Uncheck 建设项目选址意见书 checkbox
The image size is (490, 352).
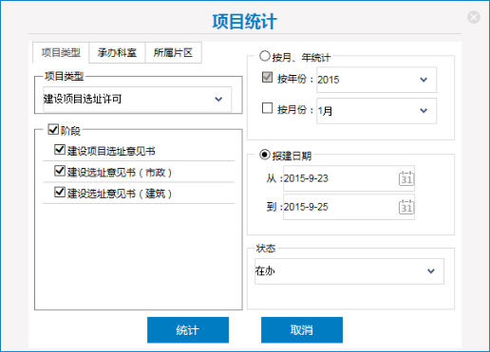click(x=60, y=150)
